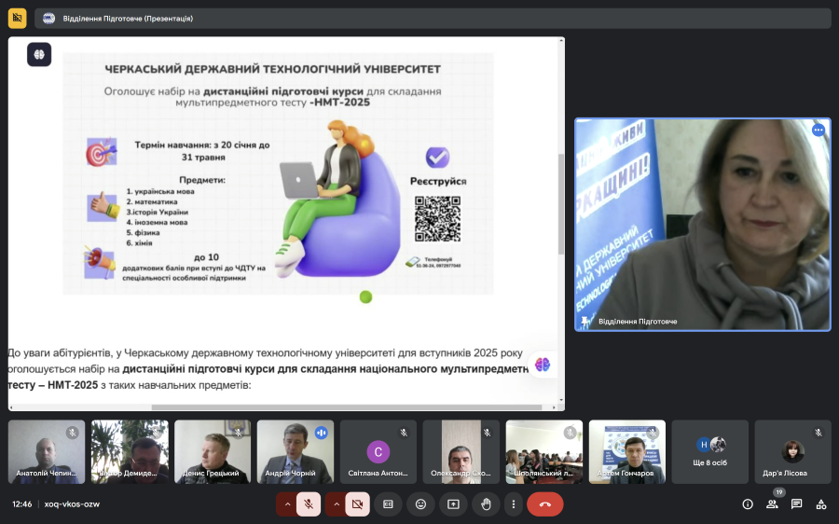Image resolution: width=839 pixels, height=524 pixels.
Task: Open video settings arrow beside the camera
Action: tap(337, 504)
